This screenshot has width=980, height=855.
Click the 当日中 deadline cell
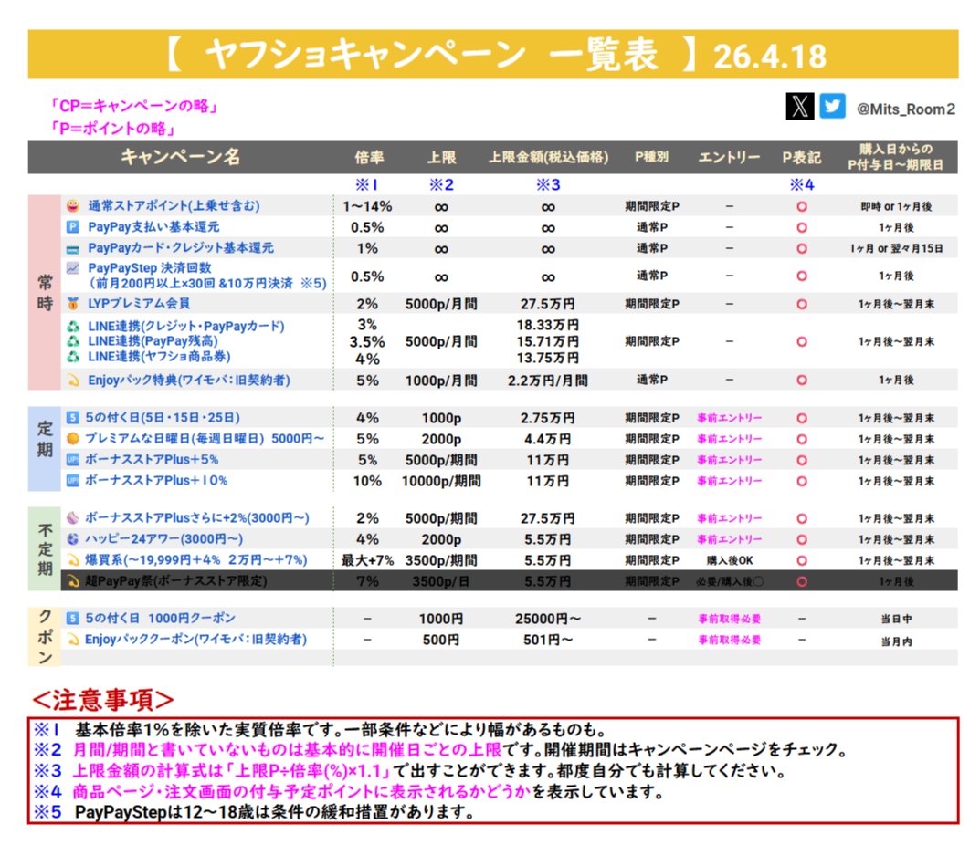(x=896, y=619)
